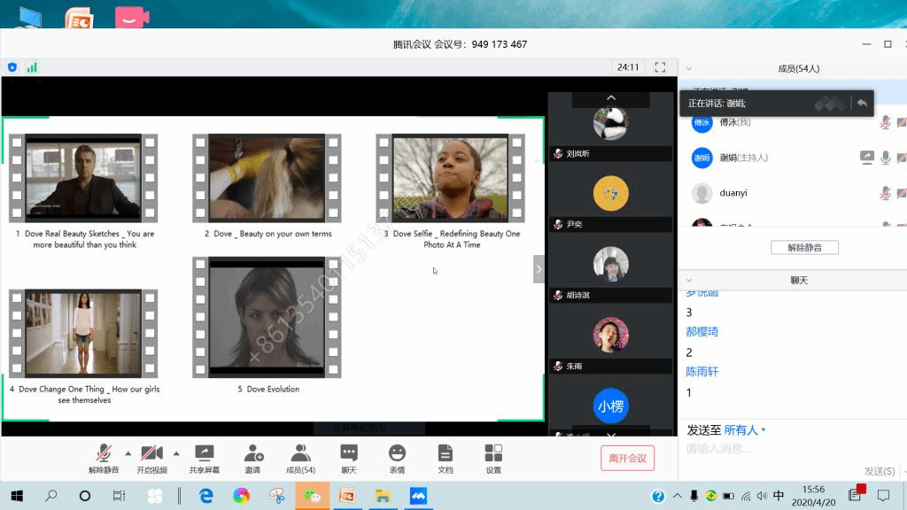907x510 pixels.
Task: Turn on camera with 开启视频
Action: tap(152, 459)
